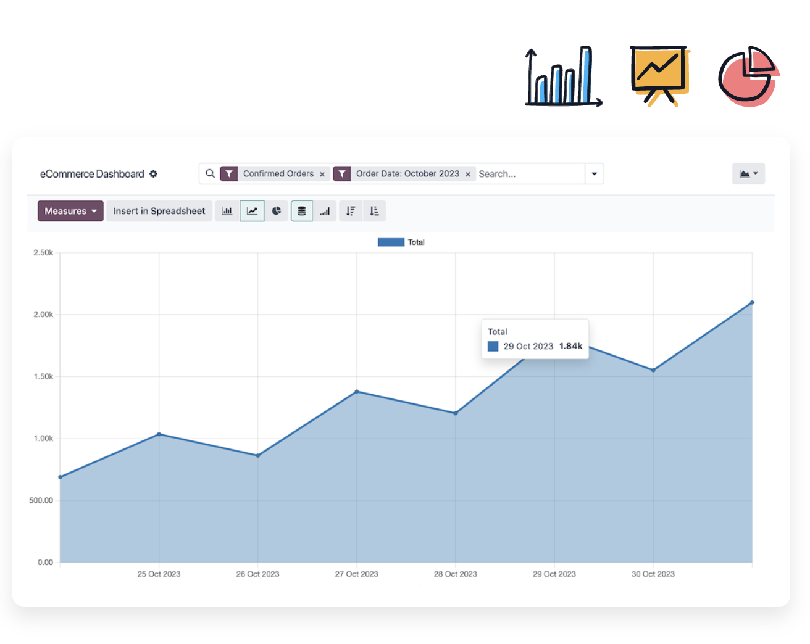This screenshot has height=644, width=810.
Task: Click the eCommerce Dashboard title
Action: click(92, 174)
